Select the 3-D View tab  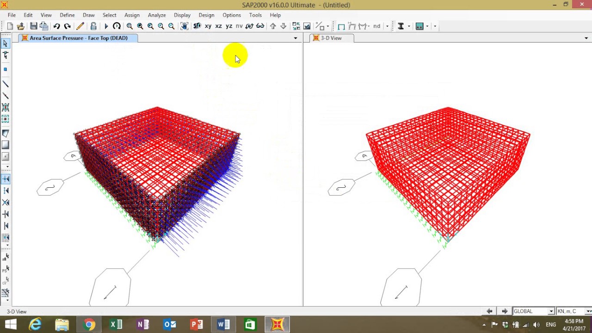click(331, 38)
